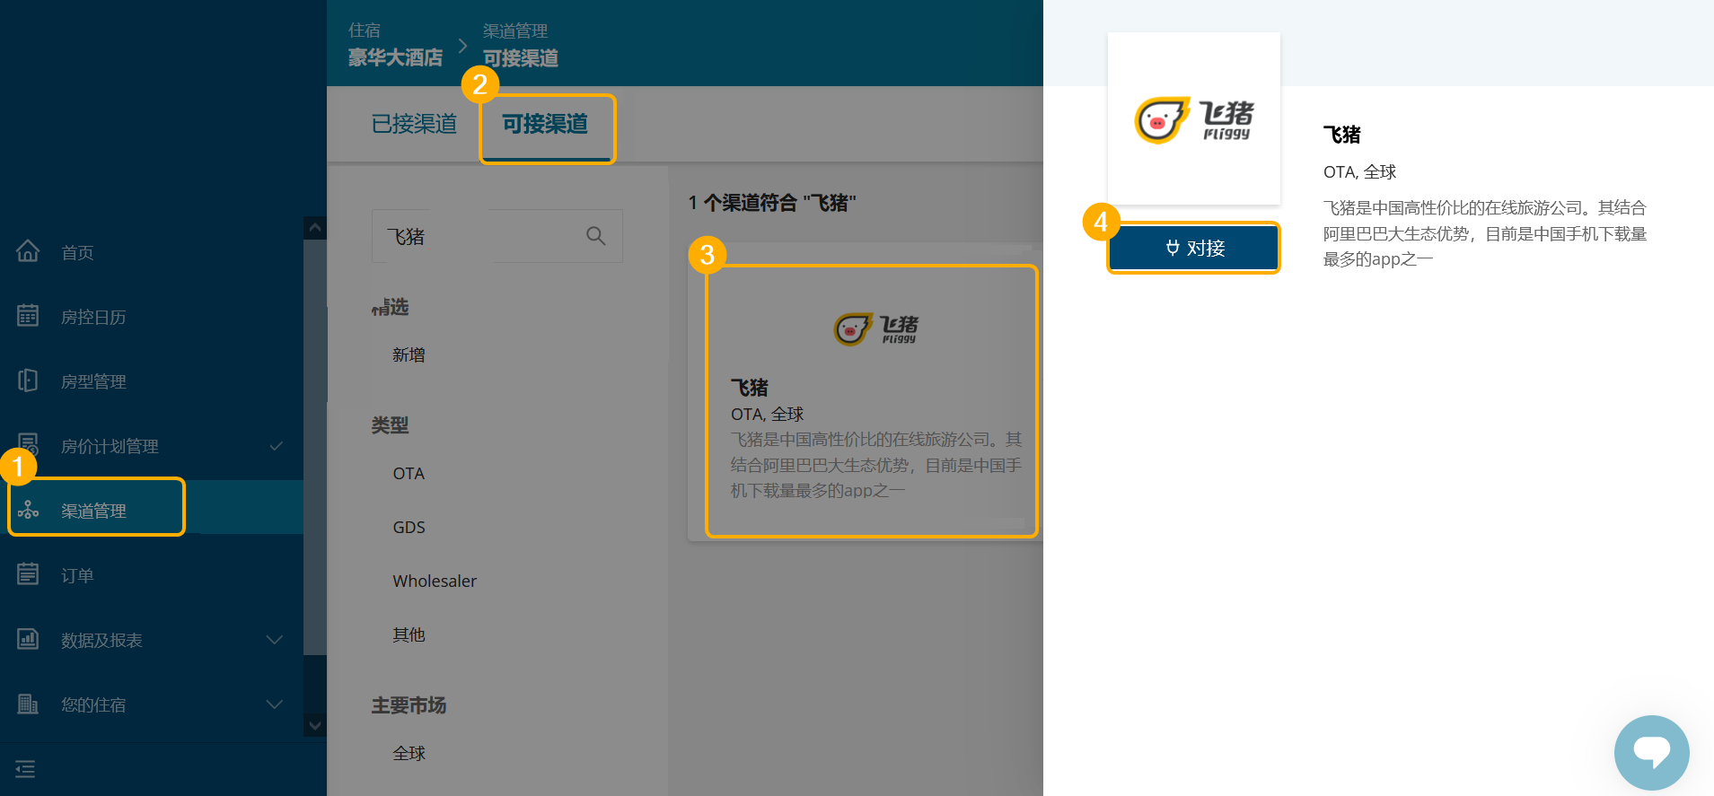
Task: Filter by type GDS
Action: 409,528
